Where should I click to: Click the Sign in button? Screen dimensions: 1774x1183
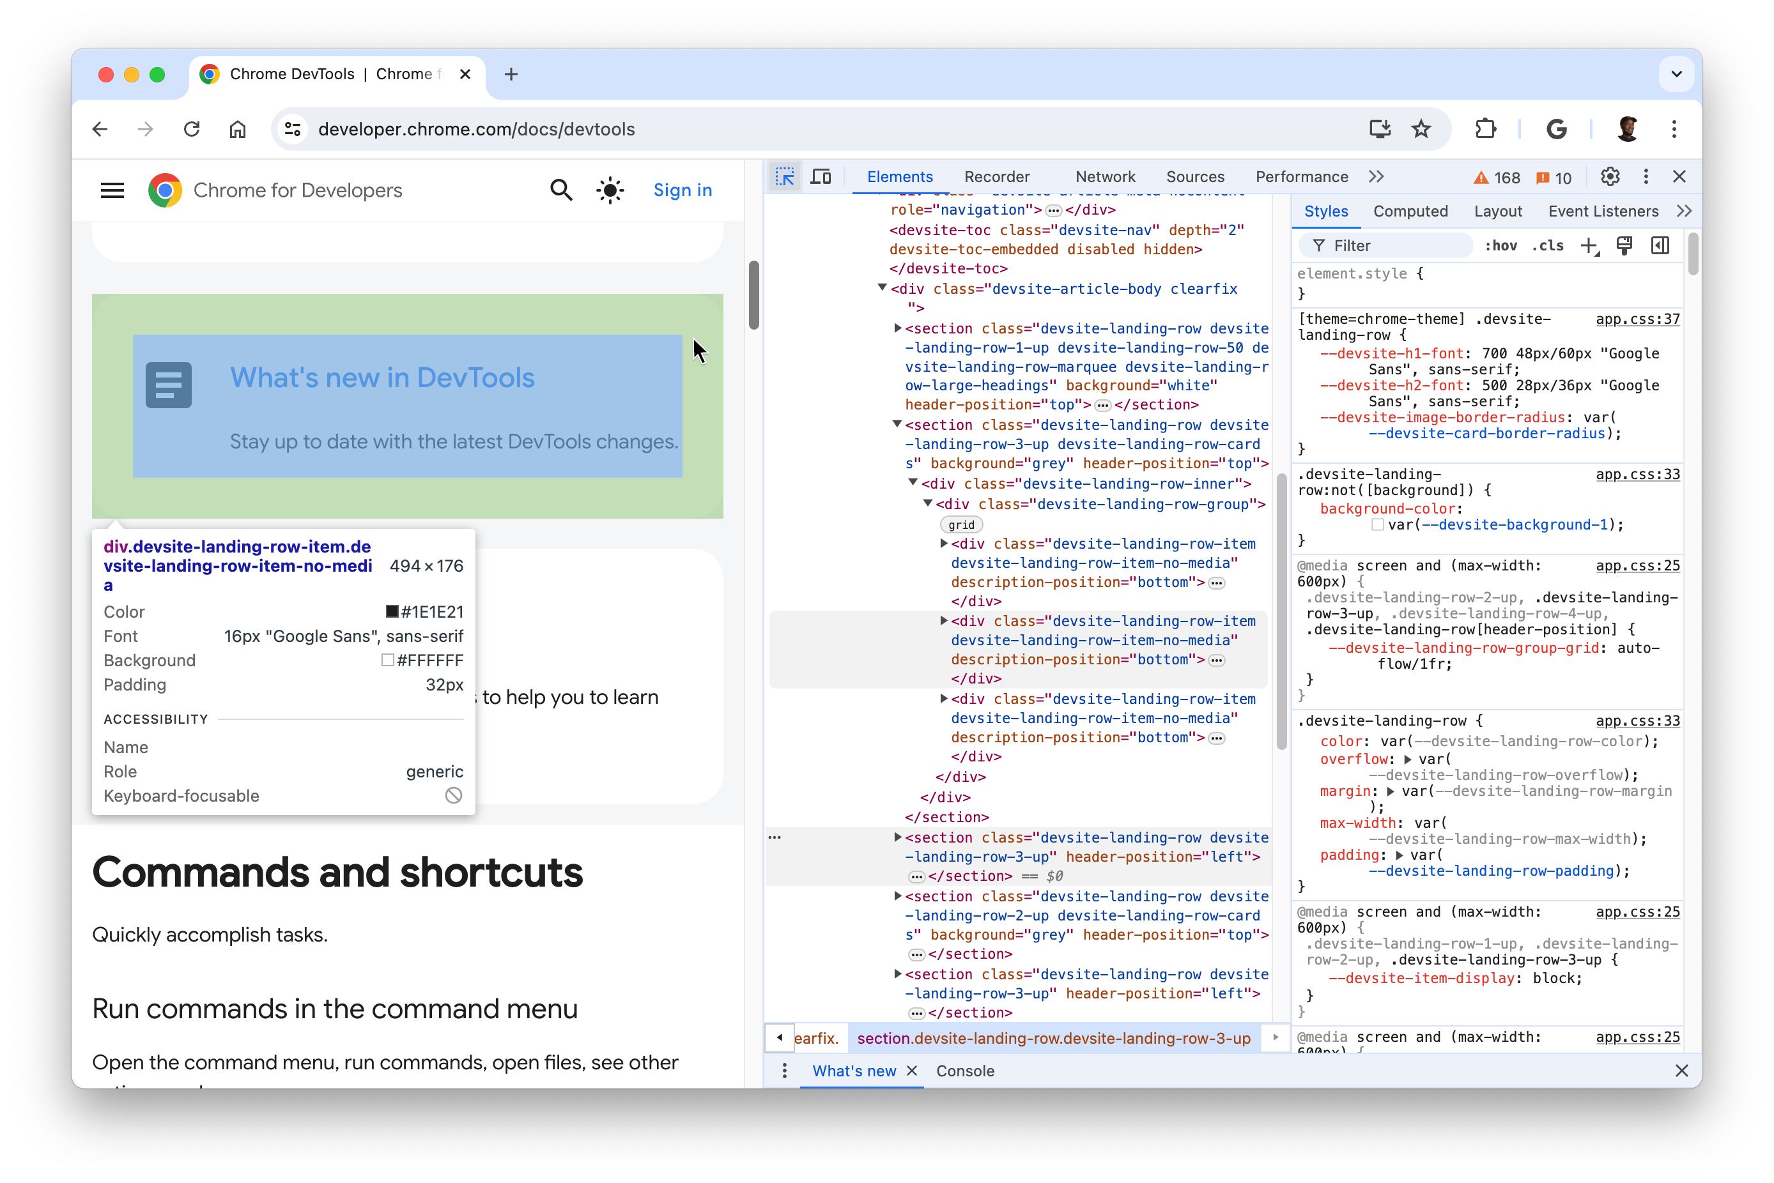(682, 190)
